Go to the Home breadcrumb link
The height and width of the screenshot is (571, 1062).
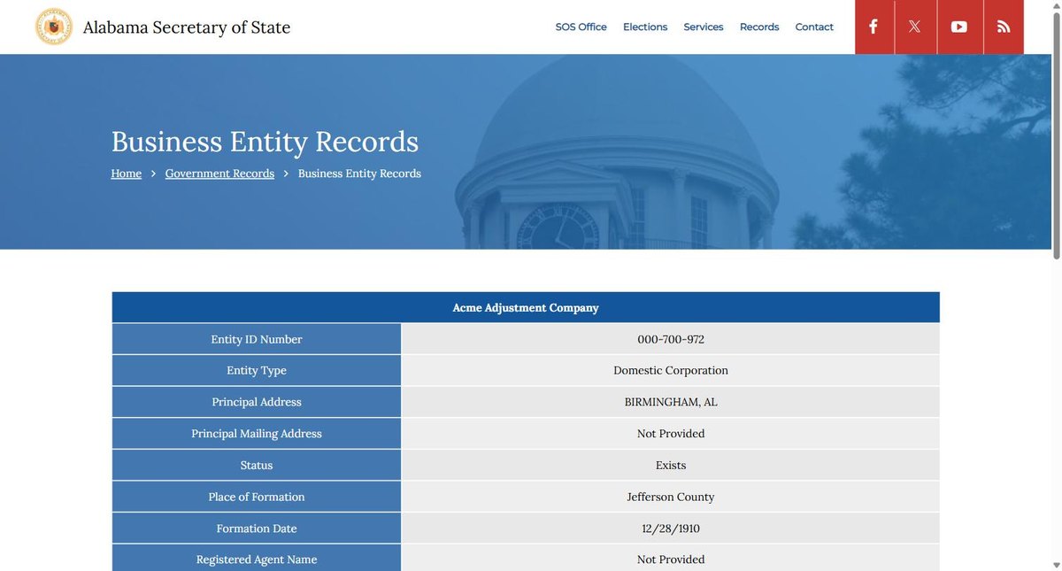[x=127, y=174]
